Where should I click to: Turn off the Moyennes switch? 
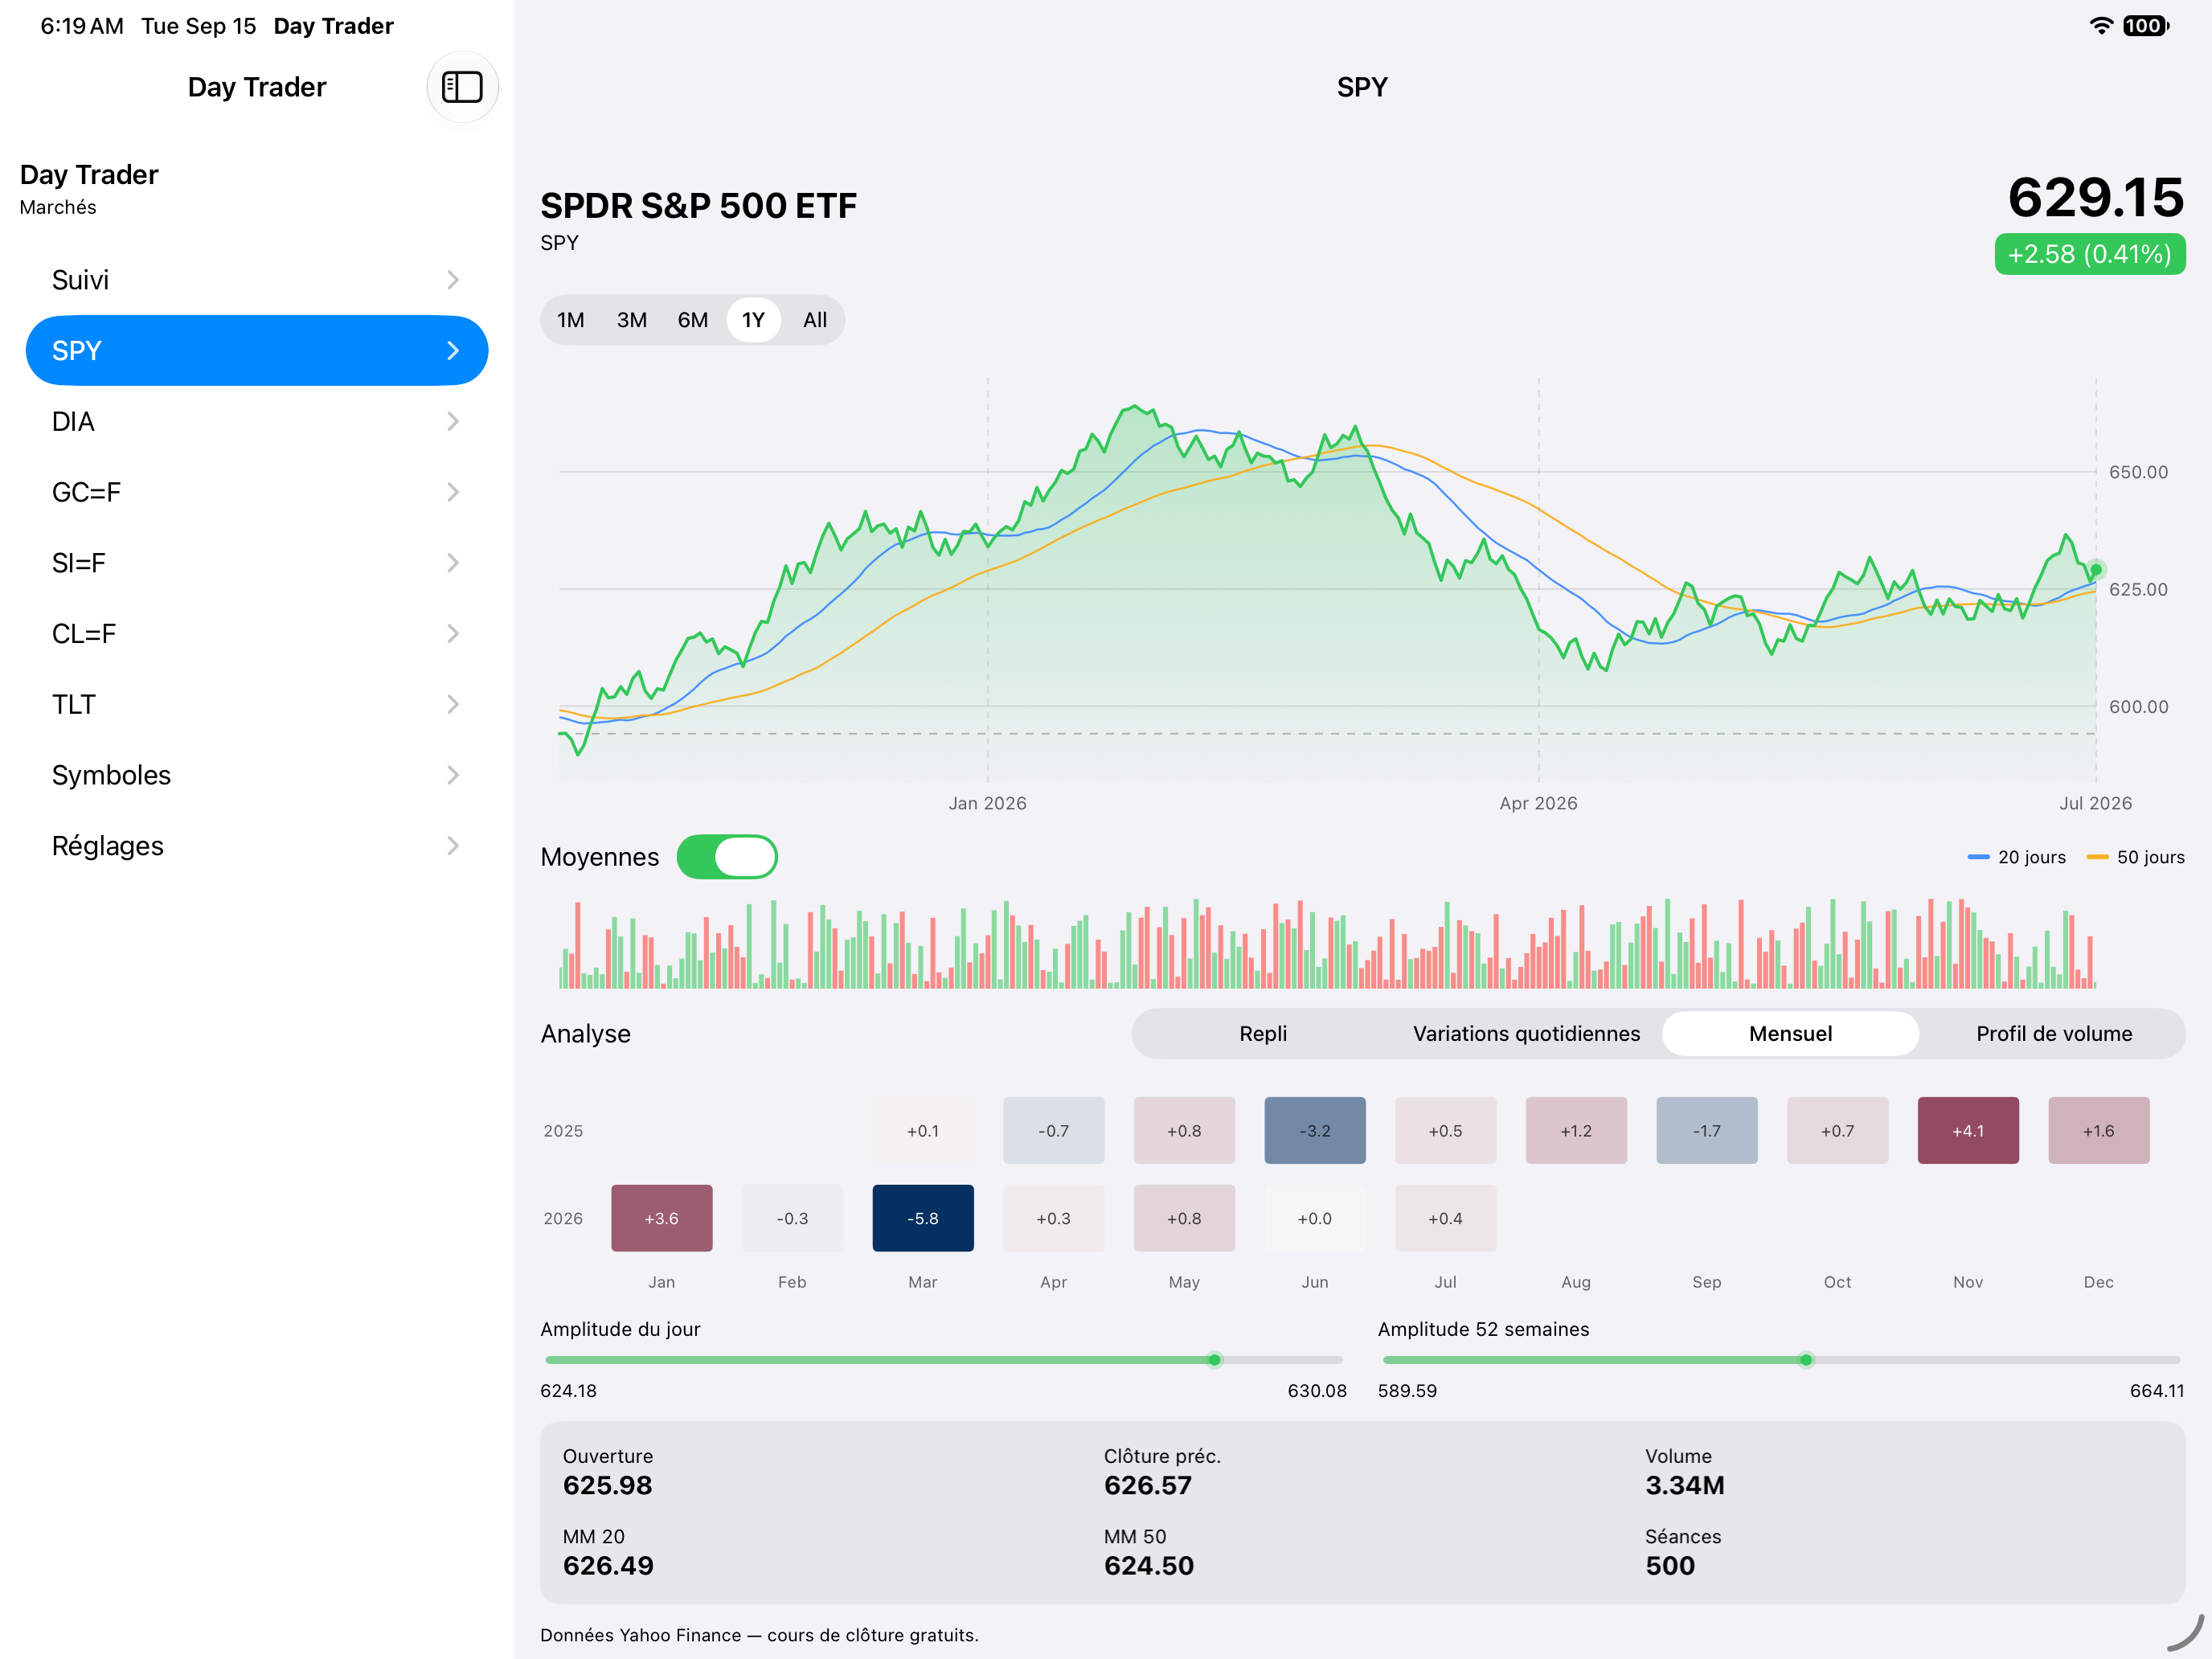click(727, 857)
